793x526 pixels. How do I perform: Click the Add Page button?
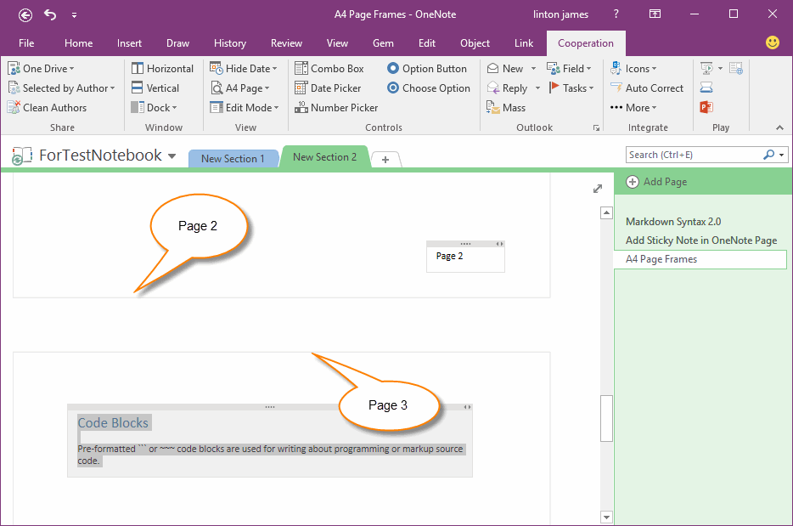tap(656, 182)
